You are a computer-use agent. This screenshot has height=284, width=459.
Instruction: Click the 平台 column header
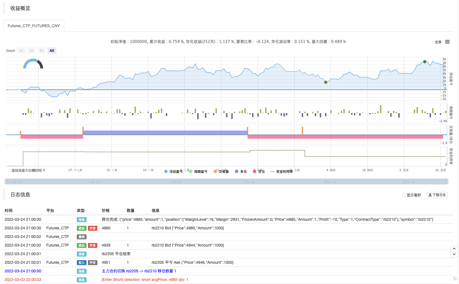[50, 211]
